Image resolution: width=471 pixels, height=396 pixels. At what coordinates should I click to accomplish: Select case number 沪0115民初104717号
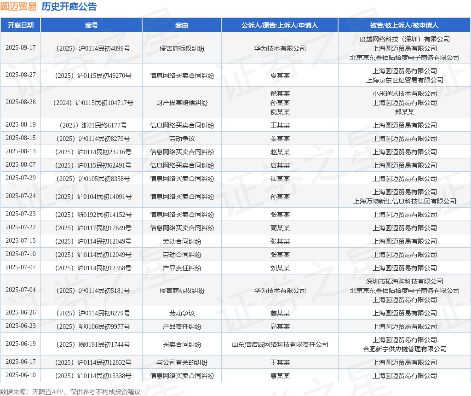point(93,103)
